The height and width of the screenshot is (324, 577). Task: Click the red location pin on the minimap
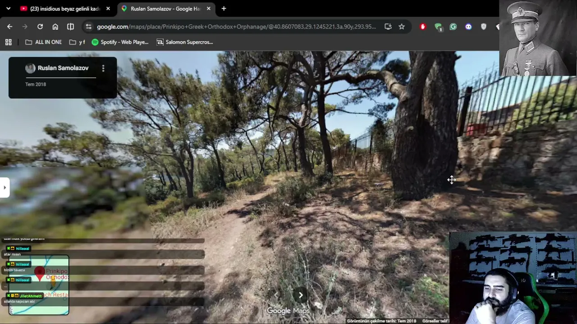(x=40, y=273)
